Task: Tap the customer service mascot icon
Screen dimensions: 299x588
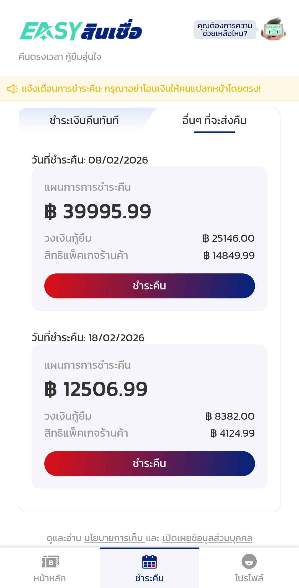Action: tap(274, 29)
